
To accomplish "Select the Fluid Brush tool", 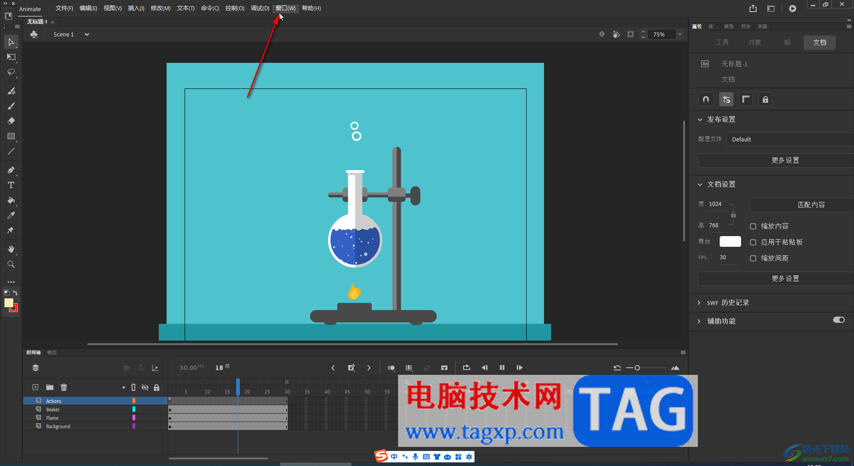I will click(11, 91).
